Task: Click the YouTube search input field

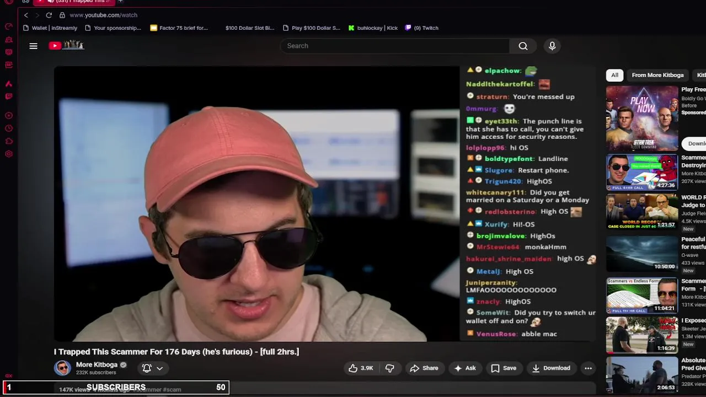Action: click(394, 46)
